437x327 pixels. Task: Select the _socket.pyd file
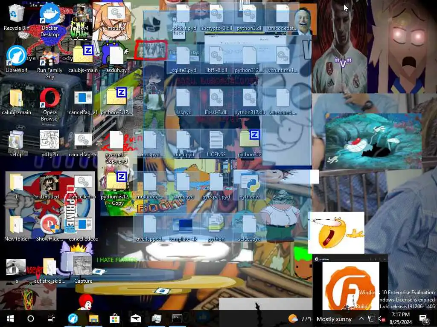pos(183,17)
